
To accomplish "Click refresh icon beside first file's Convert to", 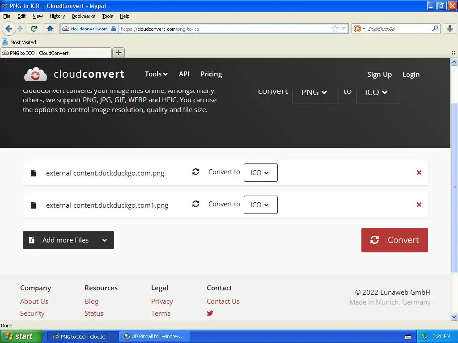I will tap(196, 172).
